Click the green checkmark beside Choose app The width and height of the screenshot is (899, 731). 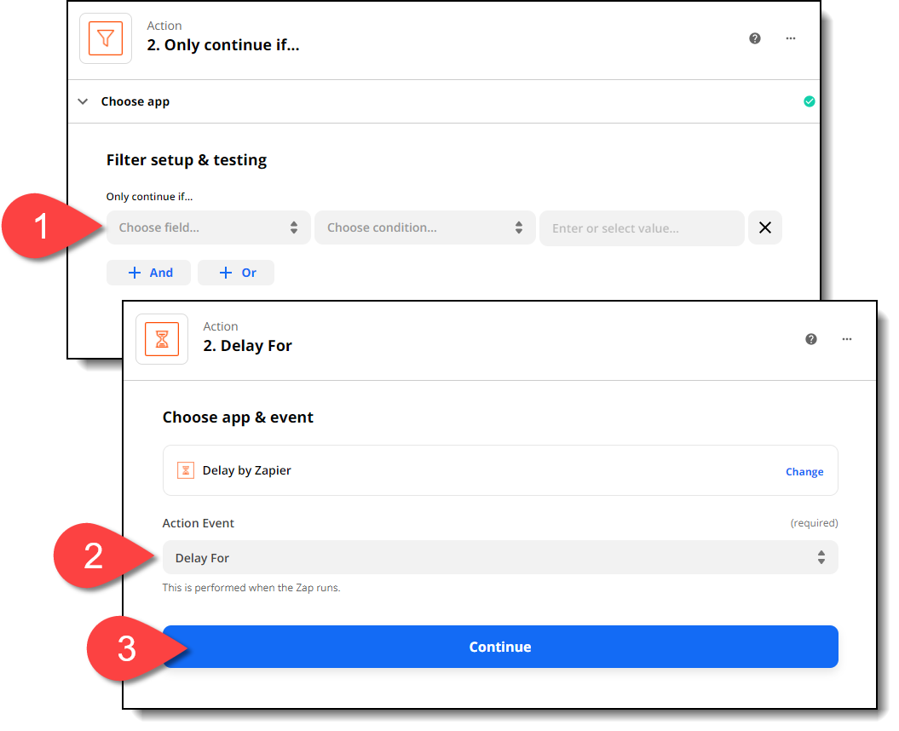tap(809, 101)
